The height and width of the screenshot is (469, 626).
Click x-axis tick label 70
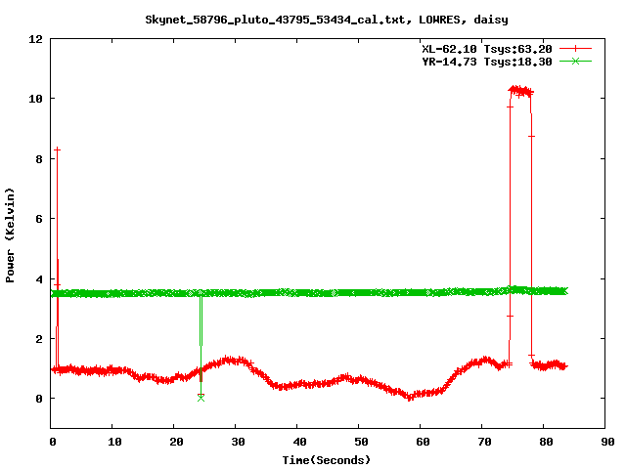click(x=484, y=442)
